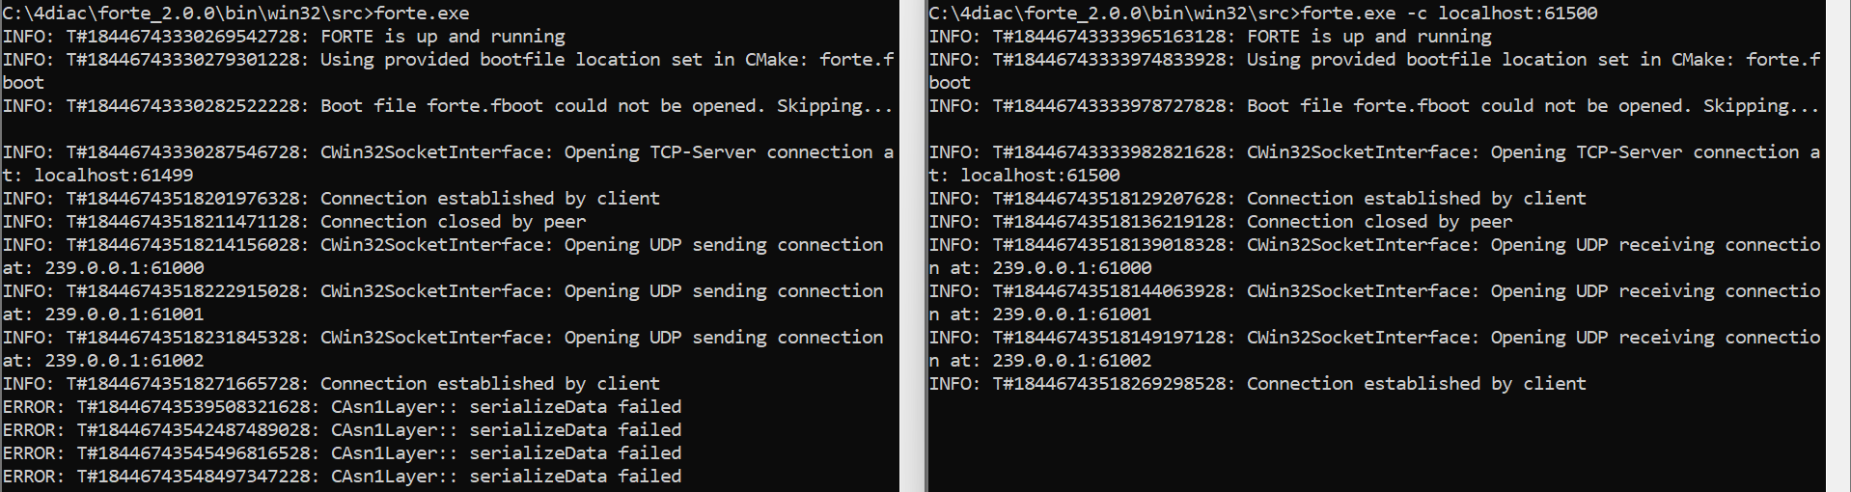Select '239.0.0.1:61000' address in left console
The image size is (1851, 492).
point(124,268)
